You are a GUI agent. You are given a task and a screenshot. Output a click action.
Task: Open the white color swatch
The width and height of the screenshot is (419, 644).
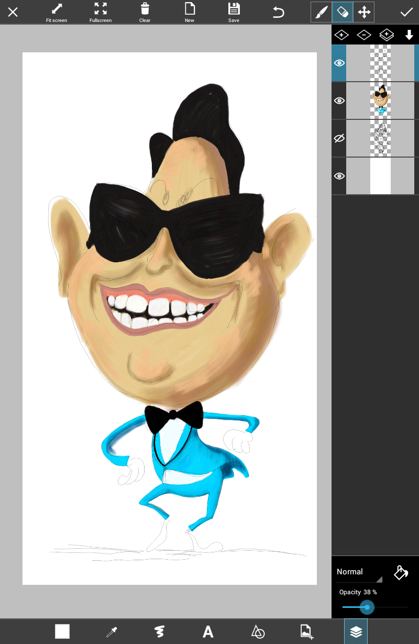(62, 631)
